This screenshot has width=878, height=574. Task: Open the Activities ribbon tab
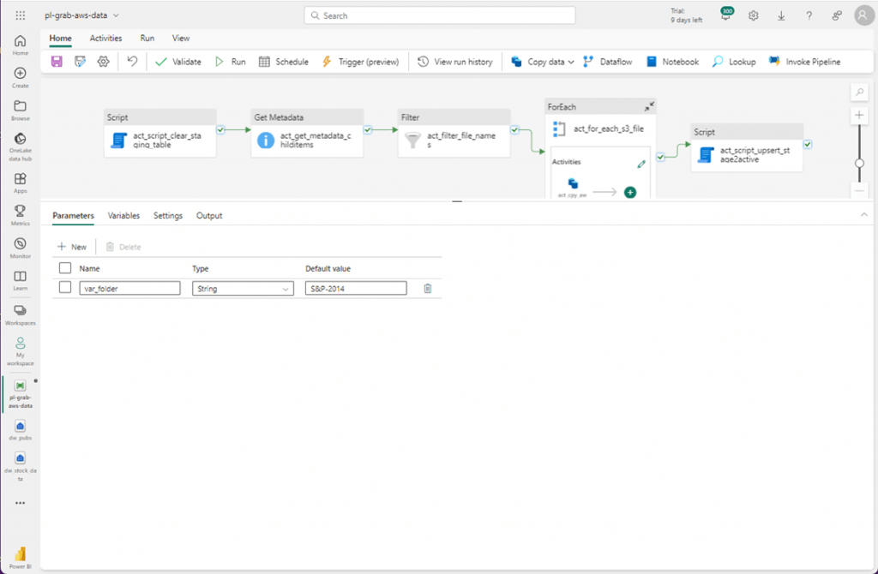point(105,38)
